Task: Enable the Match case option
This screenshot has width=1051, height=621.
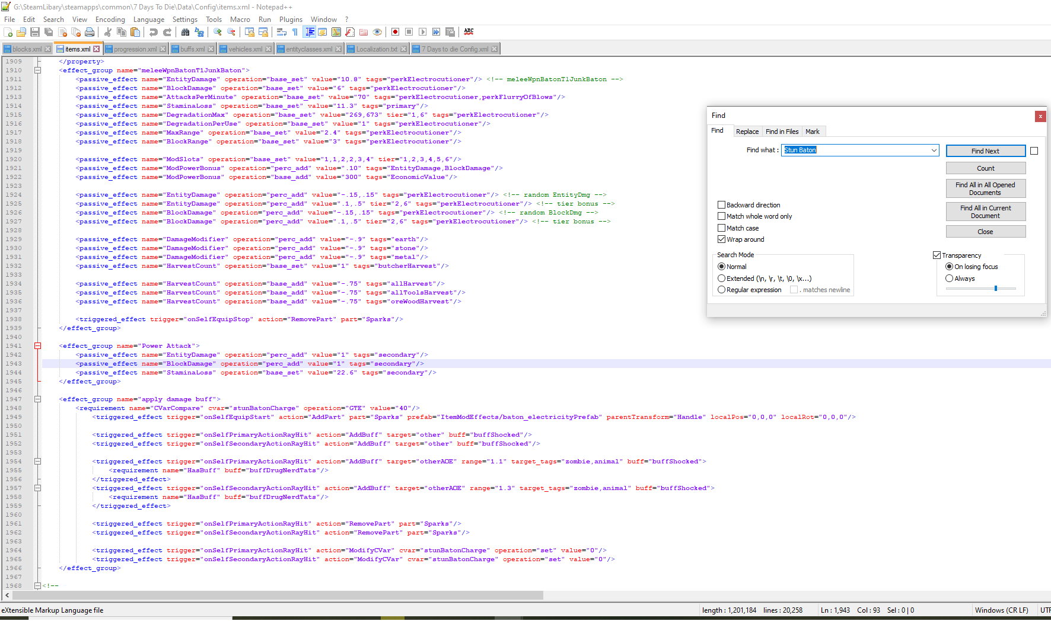Action: (721, 228)
